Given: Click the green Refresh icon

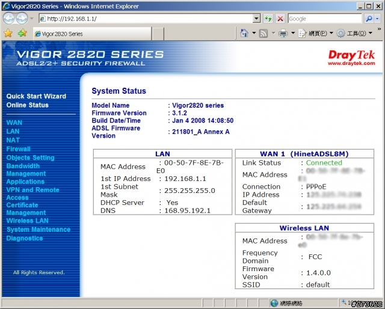Looking at the screenshot, I should (268, 19).
